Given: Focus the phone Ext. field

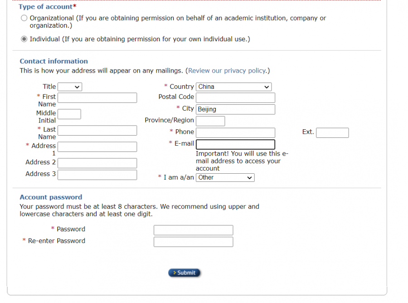Looking at the screenshot, I should tap(332, 133).
